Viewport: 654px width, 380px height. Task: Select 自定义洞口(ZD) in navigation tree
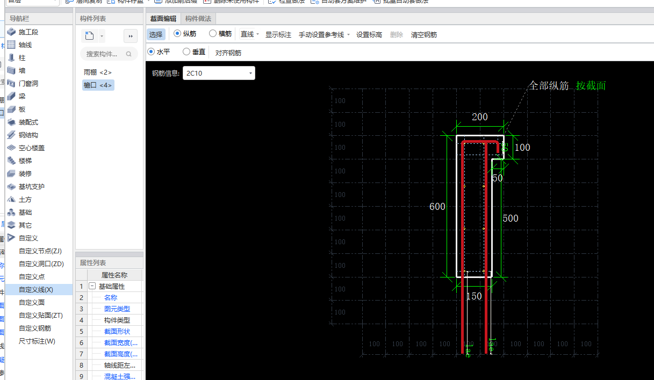tap(41, 264)
